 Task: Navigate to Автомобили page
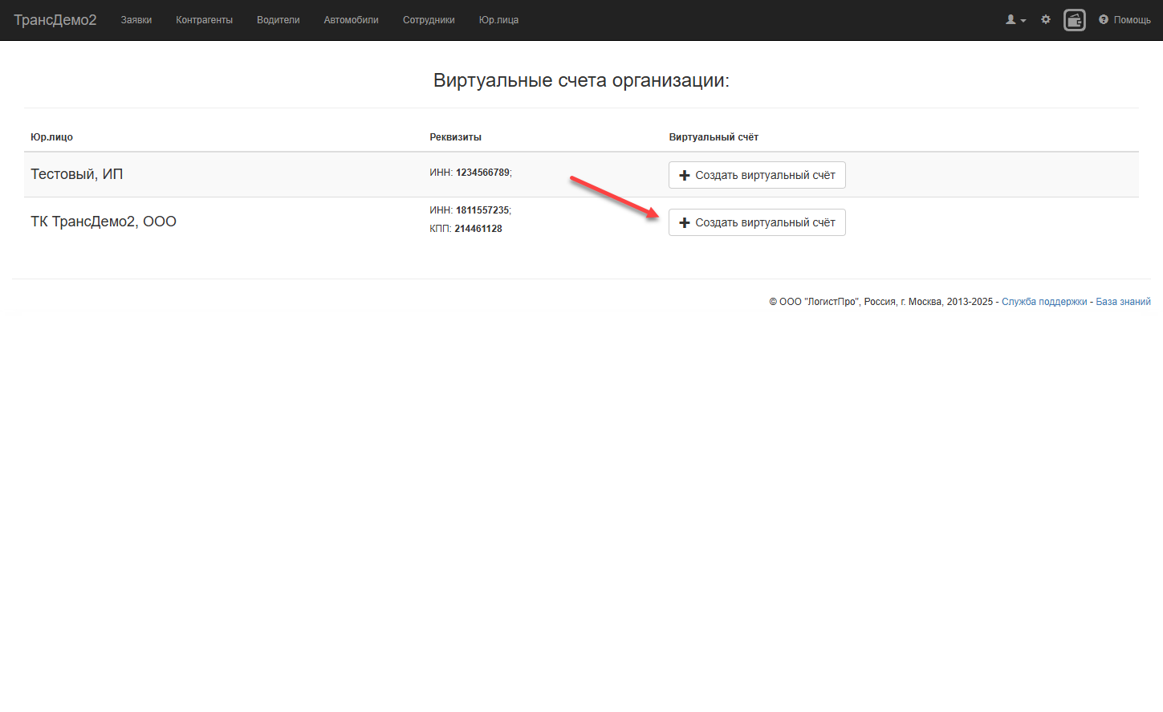352,20
